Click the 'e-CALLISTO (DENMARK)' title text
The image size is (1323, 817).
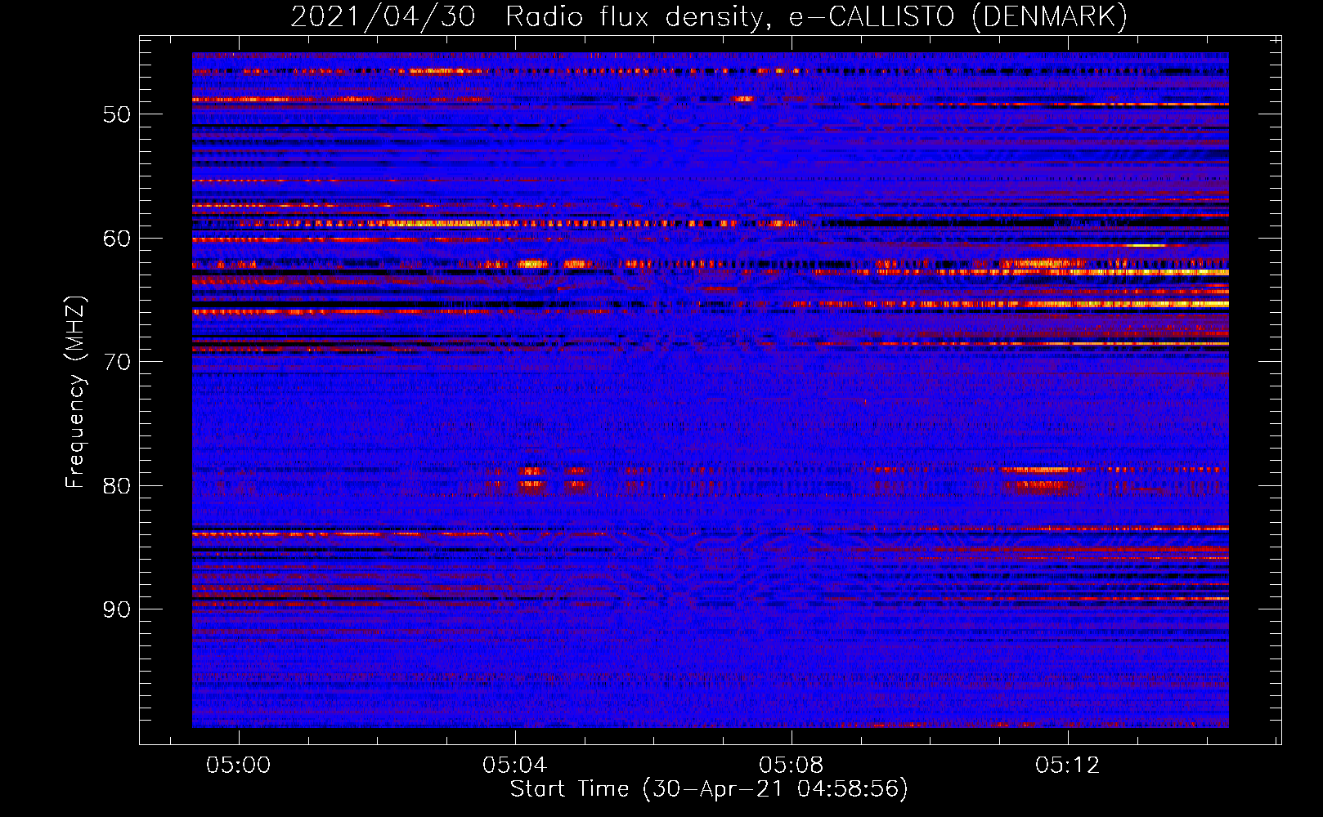click(x=958, y=17)
